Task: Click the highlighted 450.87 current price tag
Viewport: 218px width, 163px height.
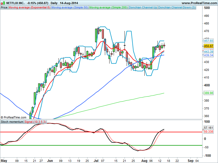Action: click(208, 46)
